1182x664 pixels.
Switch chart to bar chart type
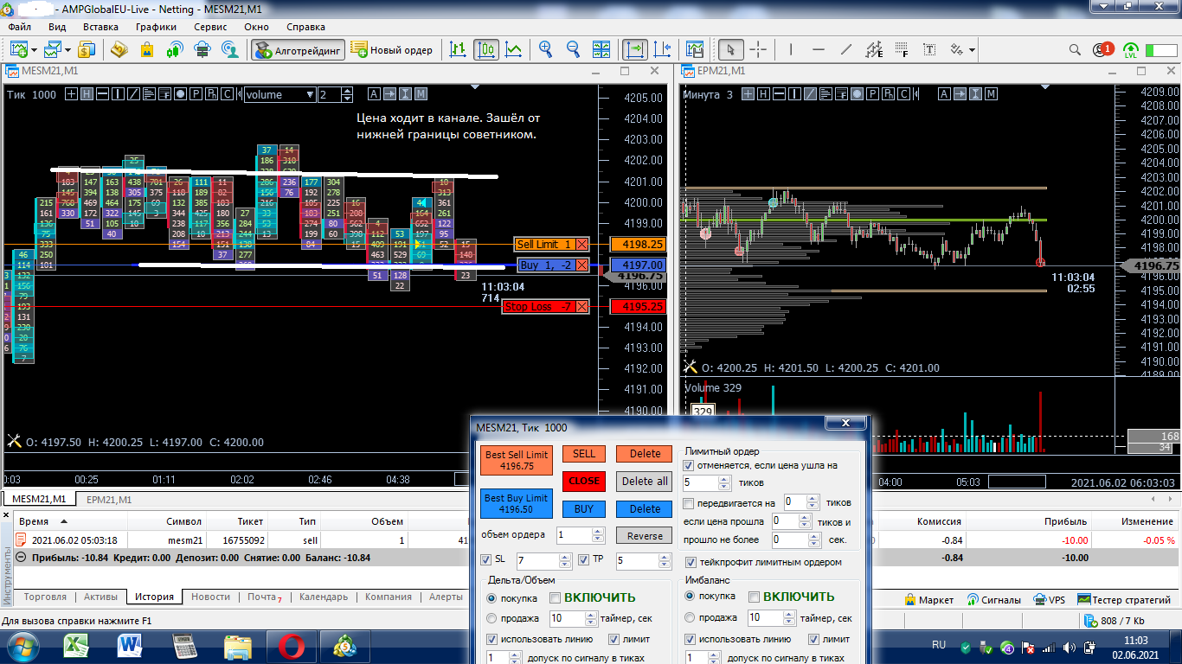(459, 49)
